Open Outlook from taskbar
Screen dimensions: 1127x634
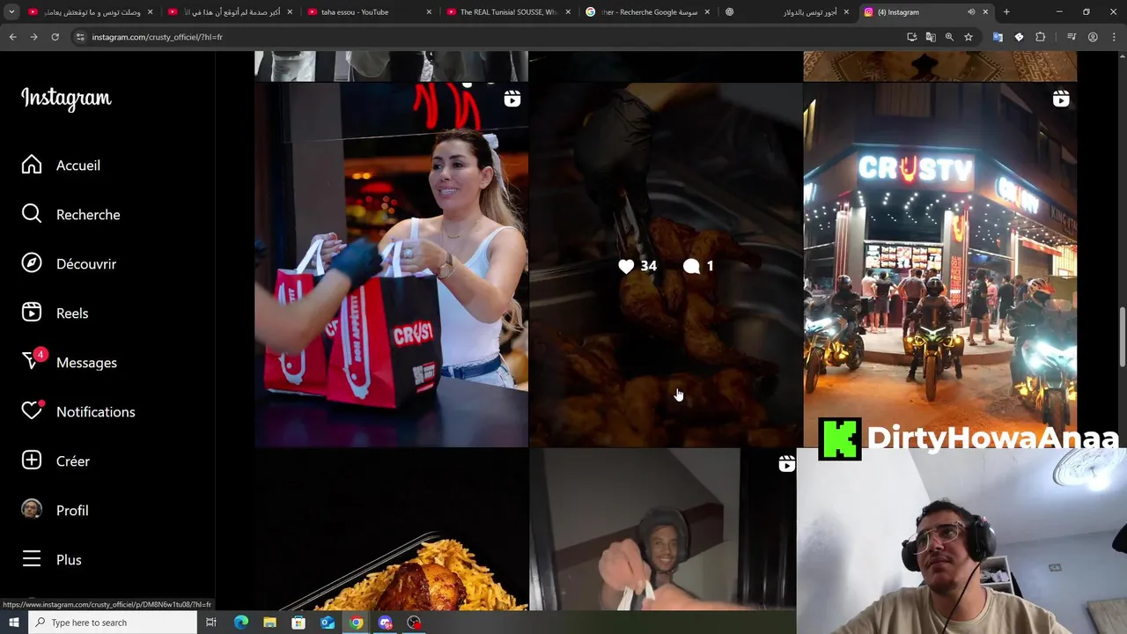[328, 623]
